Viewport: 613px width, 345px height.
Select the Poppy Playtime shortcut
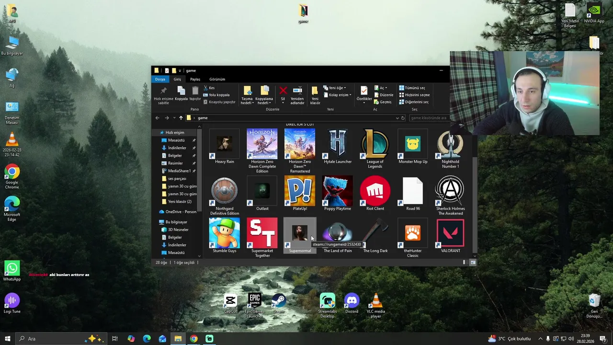(338, 194)
